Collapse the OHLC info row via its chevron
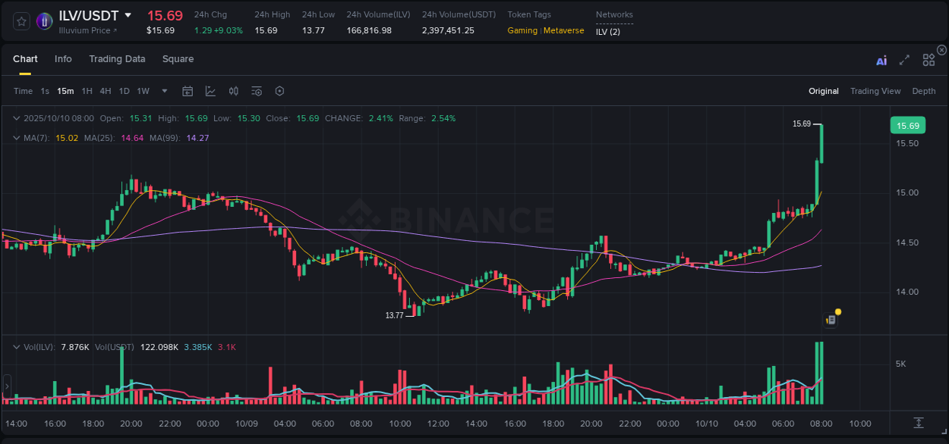Screen dimensions: 949x444 coord(16,118)
